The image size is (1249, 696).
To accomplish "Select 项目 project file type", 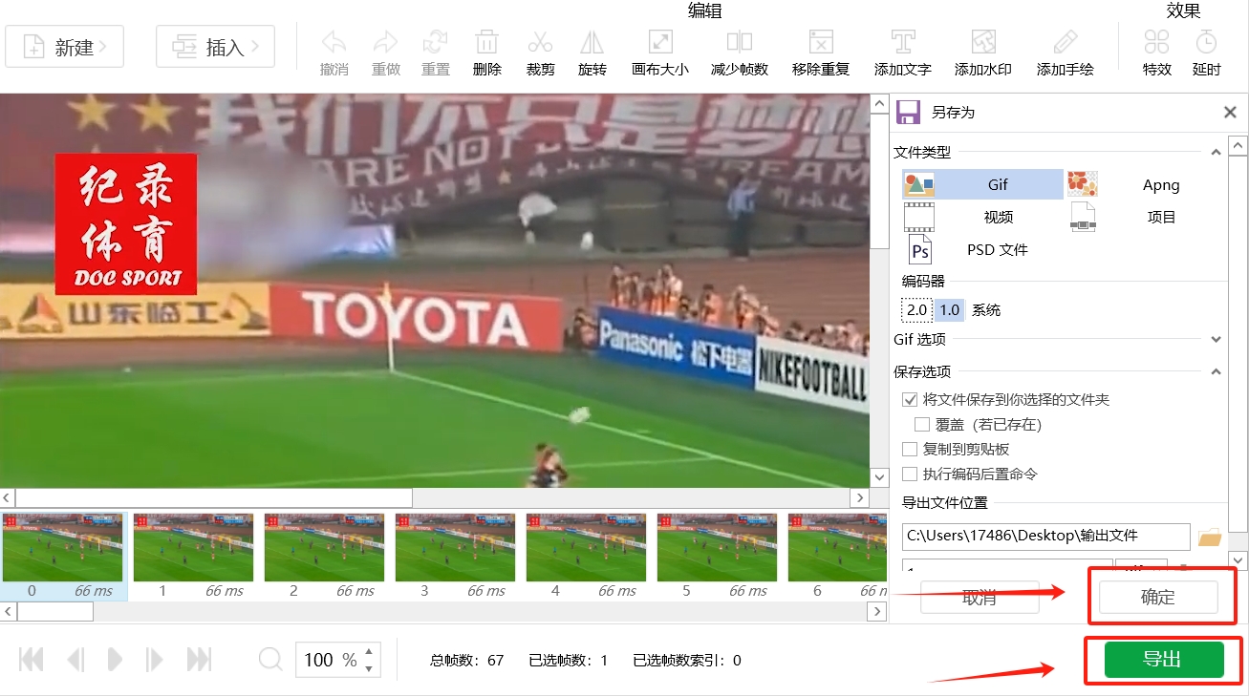I will [1145, 217].
